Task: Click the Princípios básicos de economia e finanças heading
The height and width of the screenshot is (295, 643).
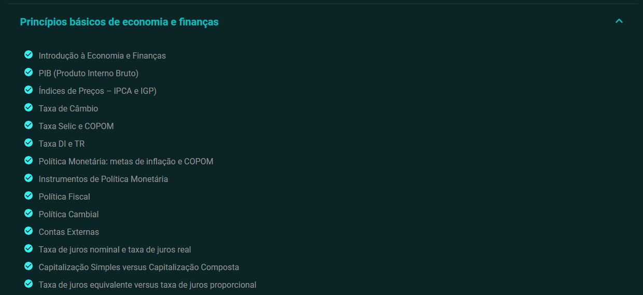Action: point(119,22)
